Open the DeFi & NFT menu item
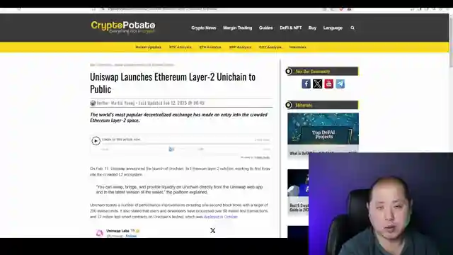 [x=291, y=28]
